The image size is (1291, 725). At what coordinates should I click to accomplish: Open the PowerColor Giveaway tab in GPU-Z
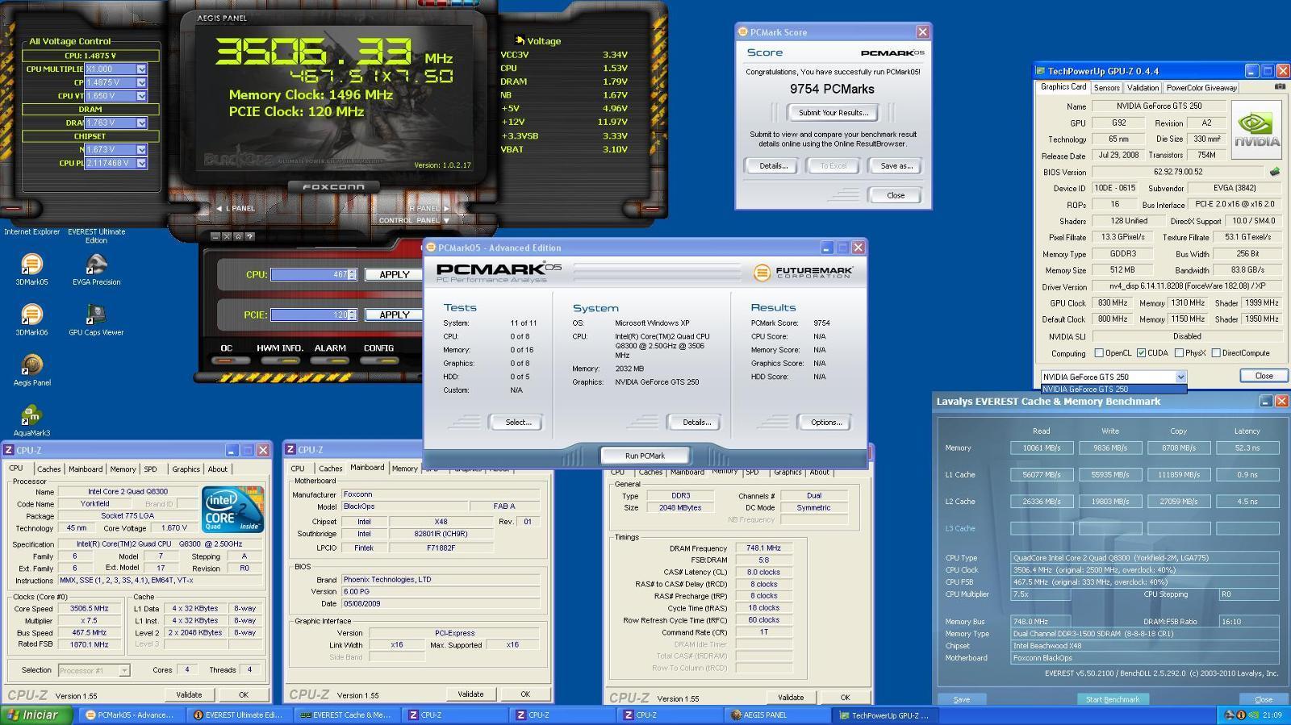(1201, 88)
